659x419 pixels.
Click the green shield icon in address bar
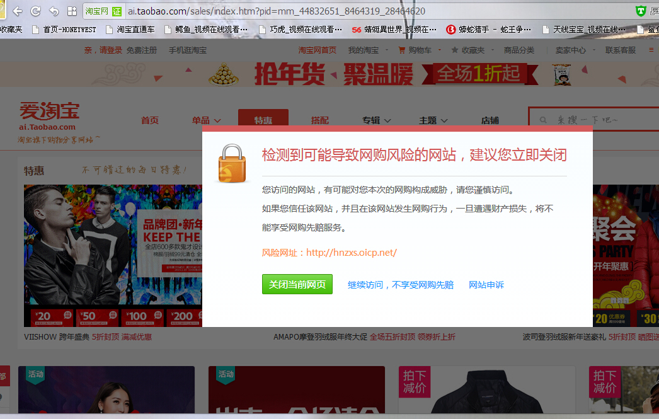pos(641,11)
